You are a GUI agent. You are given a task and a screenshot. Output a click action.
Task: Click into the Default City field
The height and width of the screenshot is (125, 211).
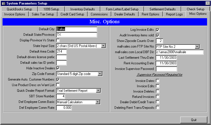(77, 29)
